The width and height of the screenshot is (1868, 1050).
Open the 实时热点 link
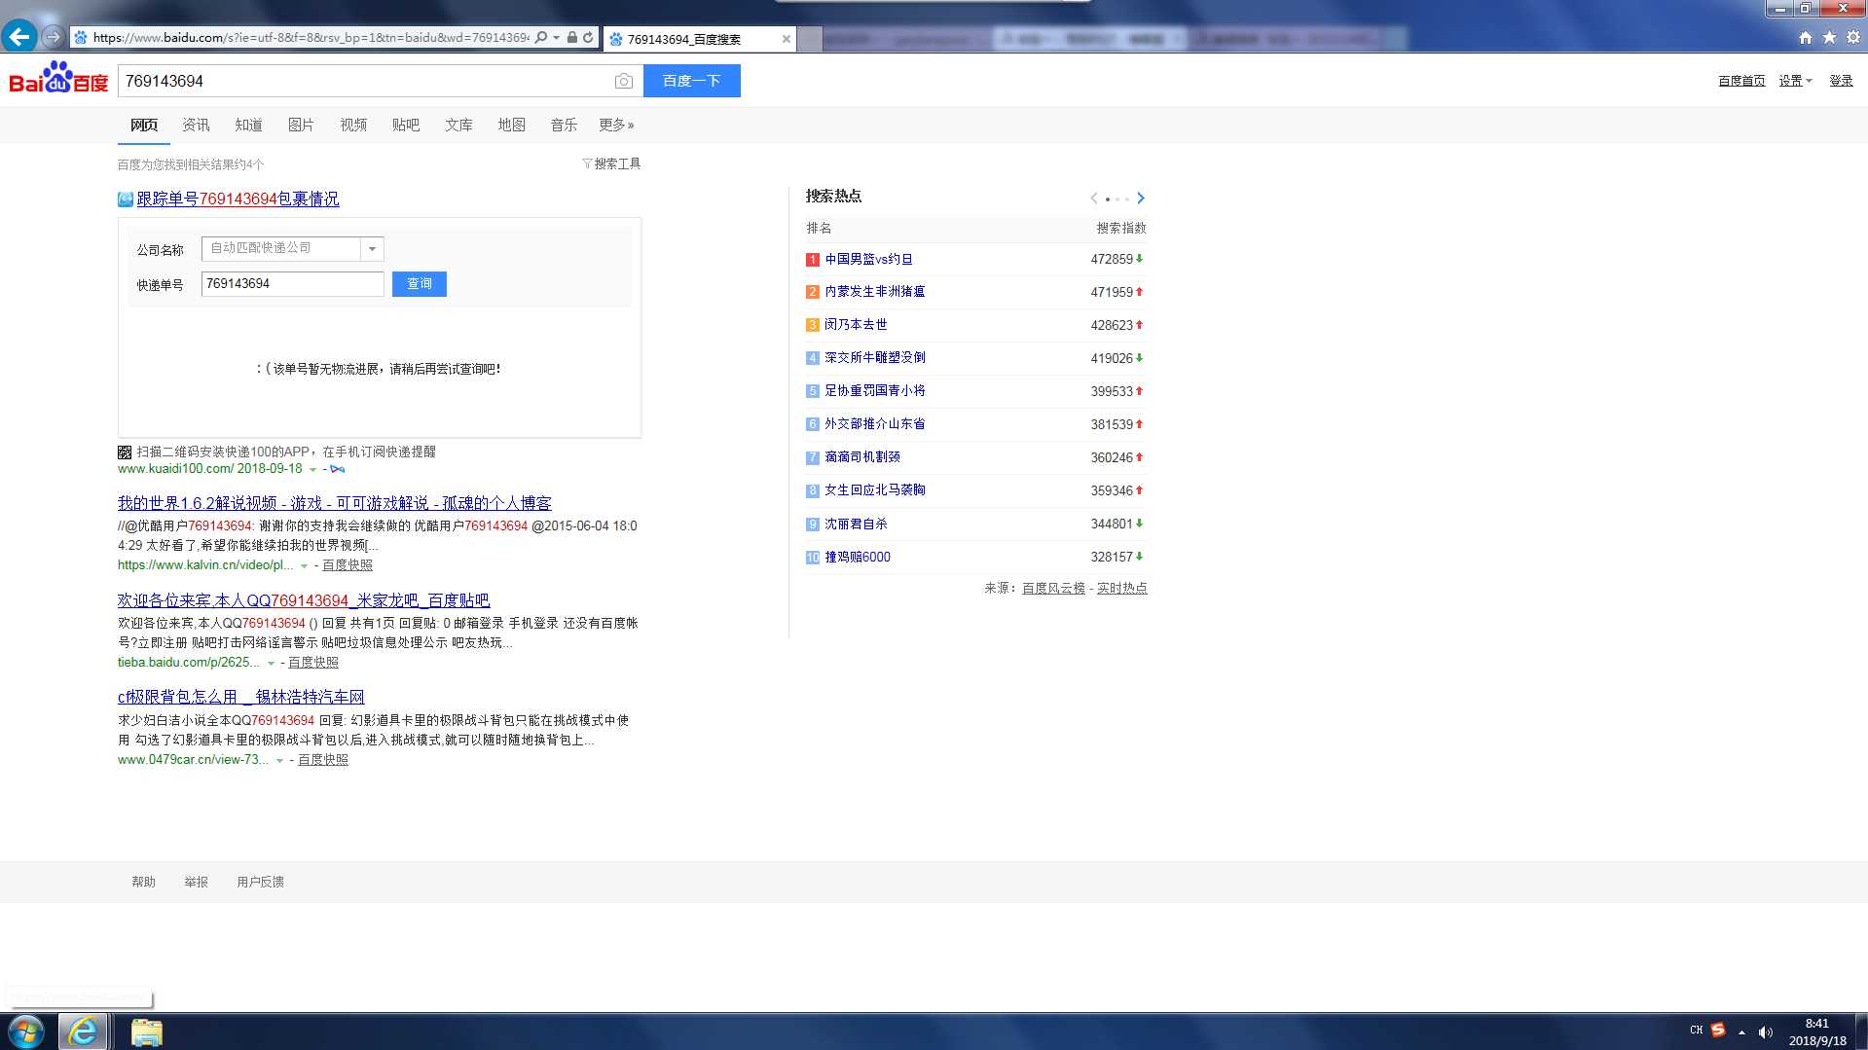1122,588
